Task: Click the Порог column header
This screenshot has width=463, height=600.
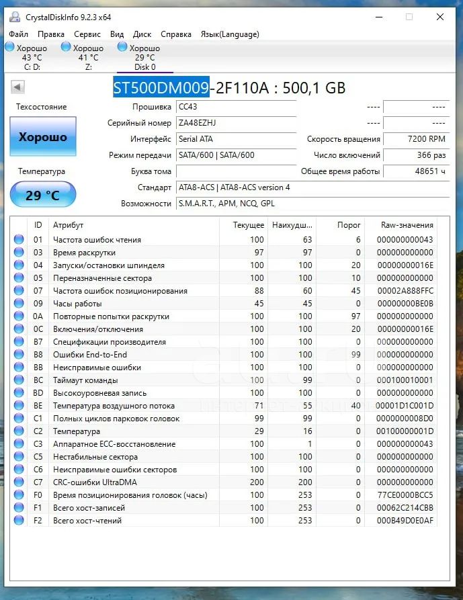Action: [x=341, y=225]
